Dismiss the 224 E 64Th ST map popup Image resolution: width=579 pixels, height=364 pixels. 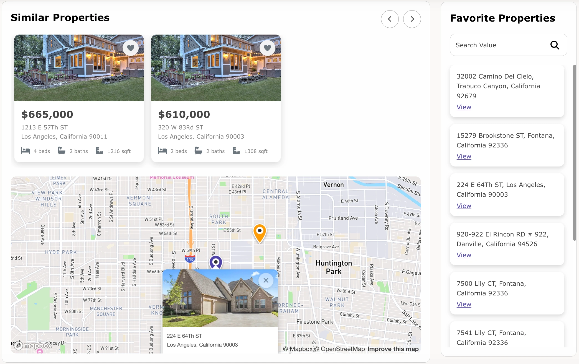tap(266, 280)
